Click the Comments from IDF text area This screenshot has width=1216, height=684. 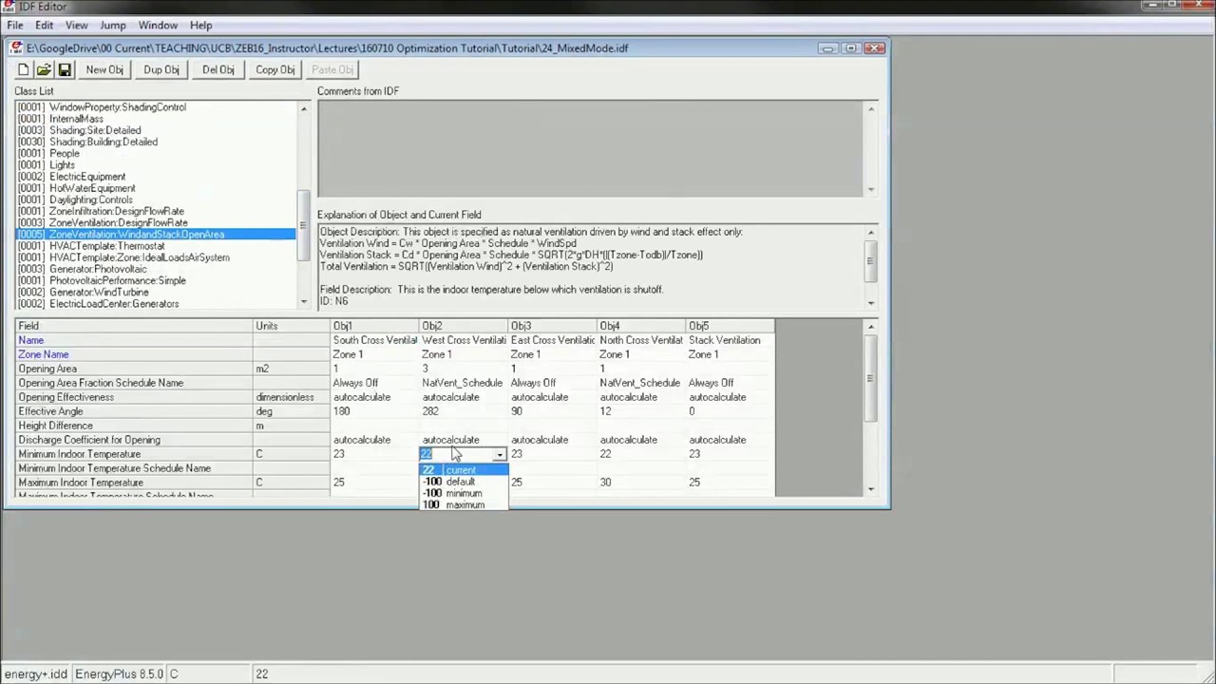coord(590,149)
